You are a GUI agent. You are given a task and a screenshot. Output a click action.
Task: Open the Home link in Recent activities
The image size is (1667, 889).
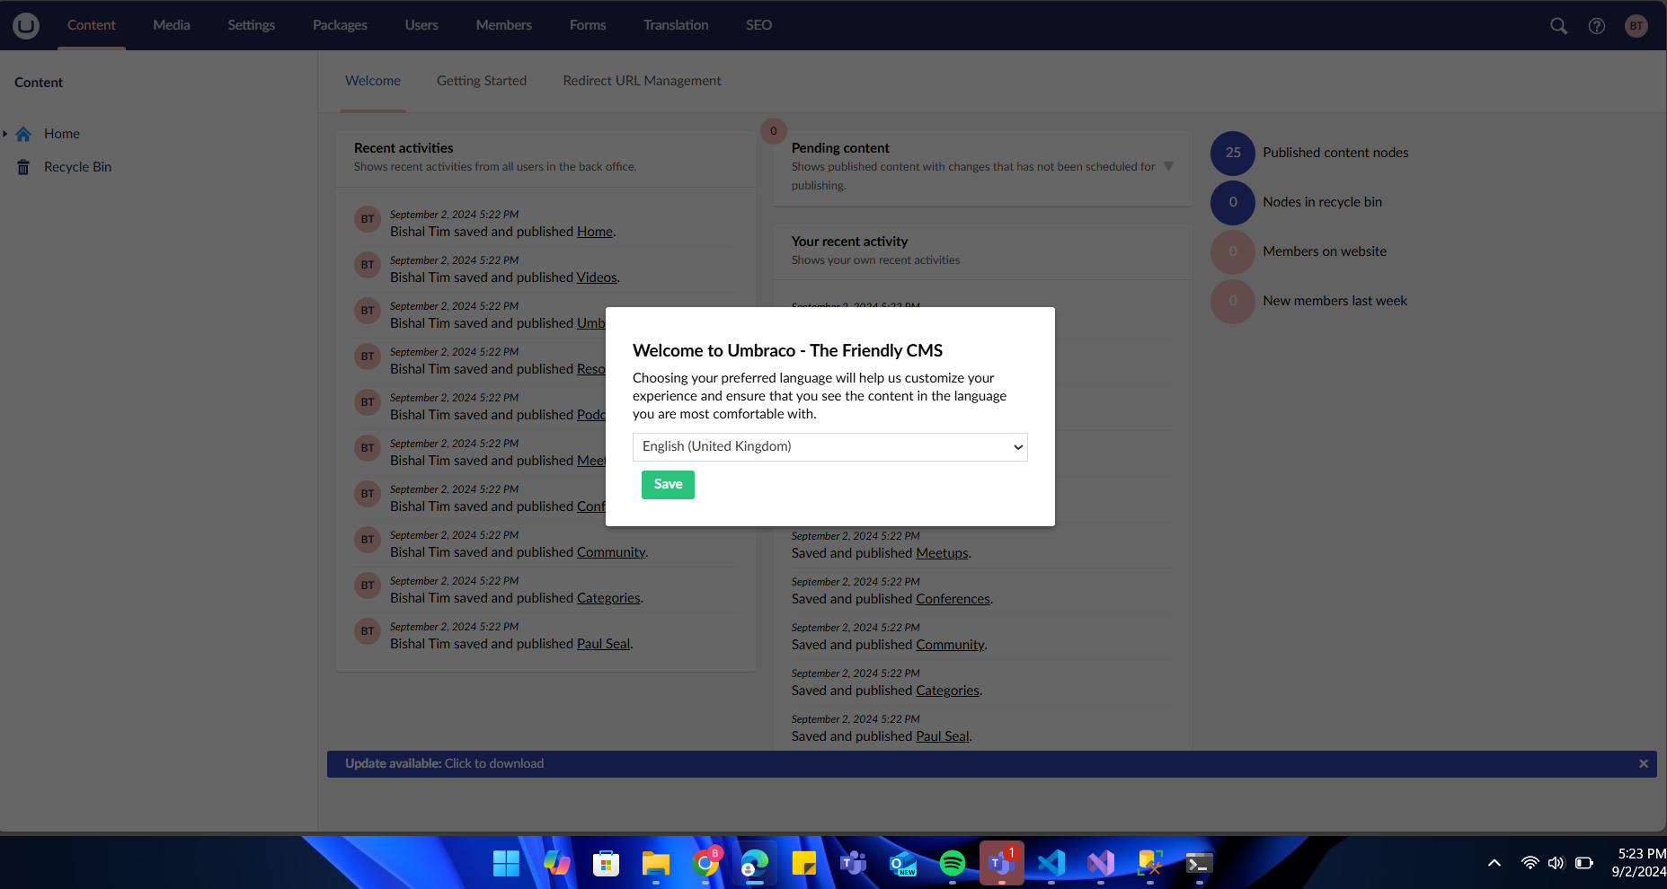(595, 232)
